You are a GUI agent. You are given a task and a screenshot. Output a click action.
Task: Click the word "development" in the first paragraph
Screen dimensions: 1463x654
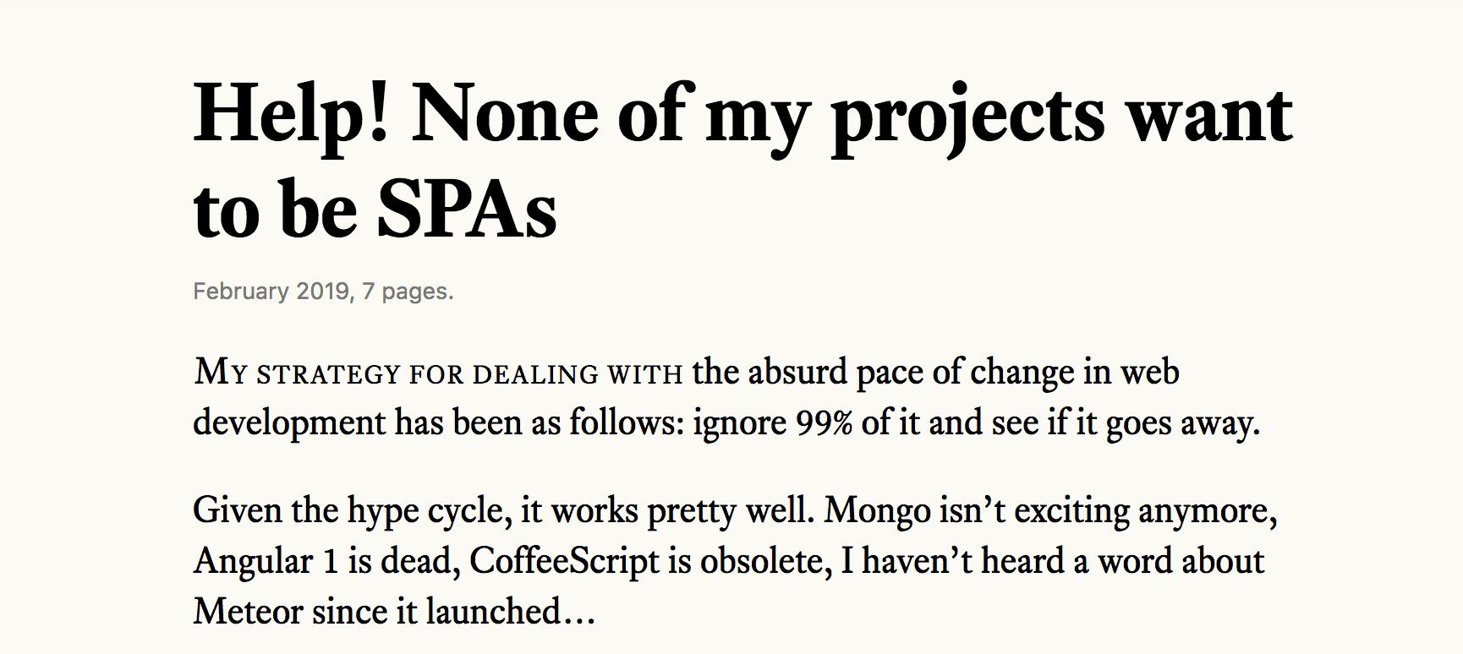pos(289,424)
